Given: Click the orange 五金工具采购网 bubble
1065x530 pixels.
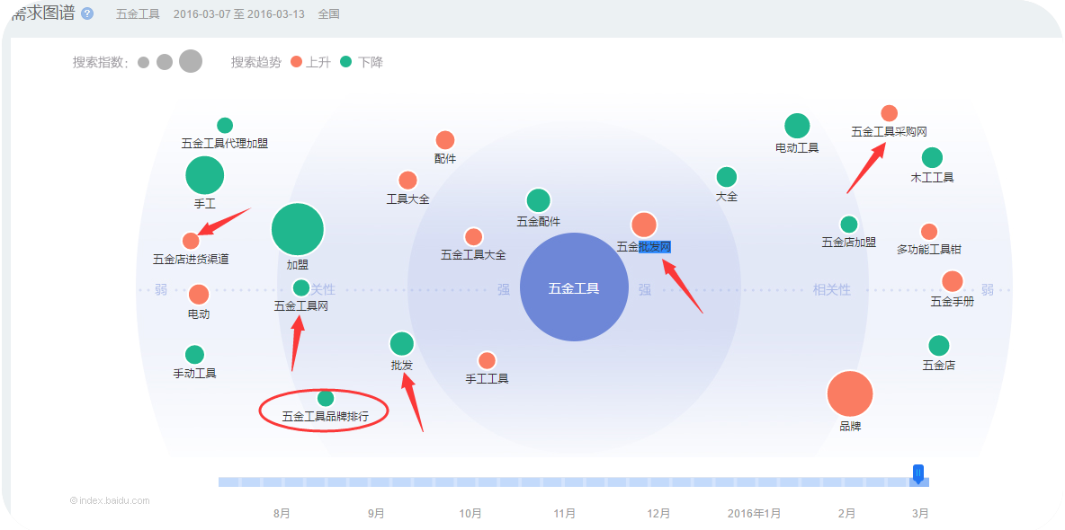Looking at the screenshot, I should pyautogui.click(x=889, y=113).
